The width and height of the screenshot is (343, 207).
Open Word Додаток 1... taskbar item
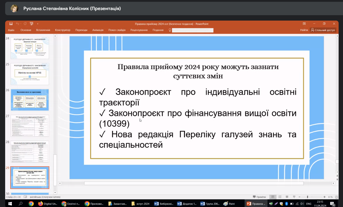point(187,204)
